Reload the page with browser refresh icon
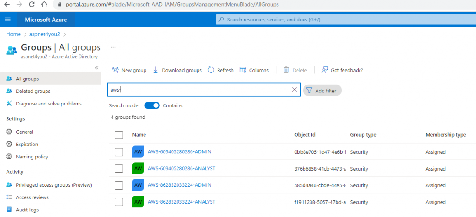Viewport: 476px width, 217px height. click(x=32, y=5)
